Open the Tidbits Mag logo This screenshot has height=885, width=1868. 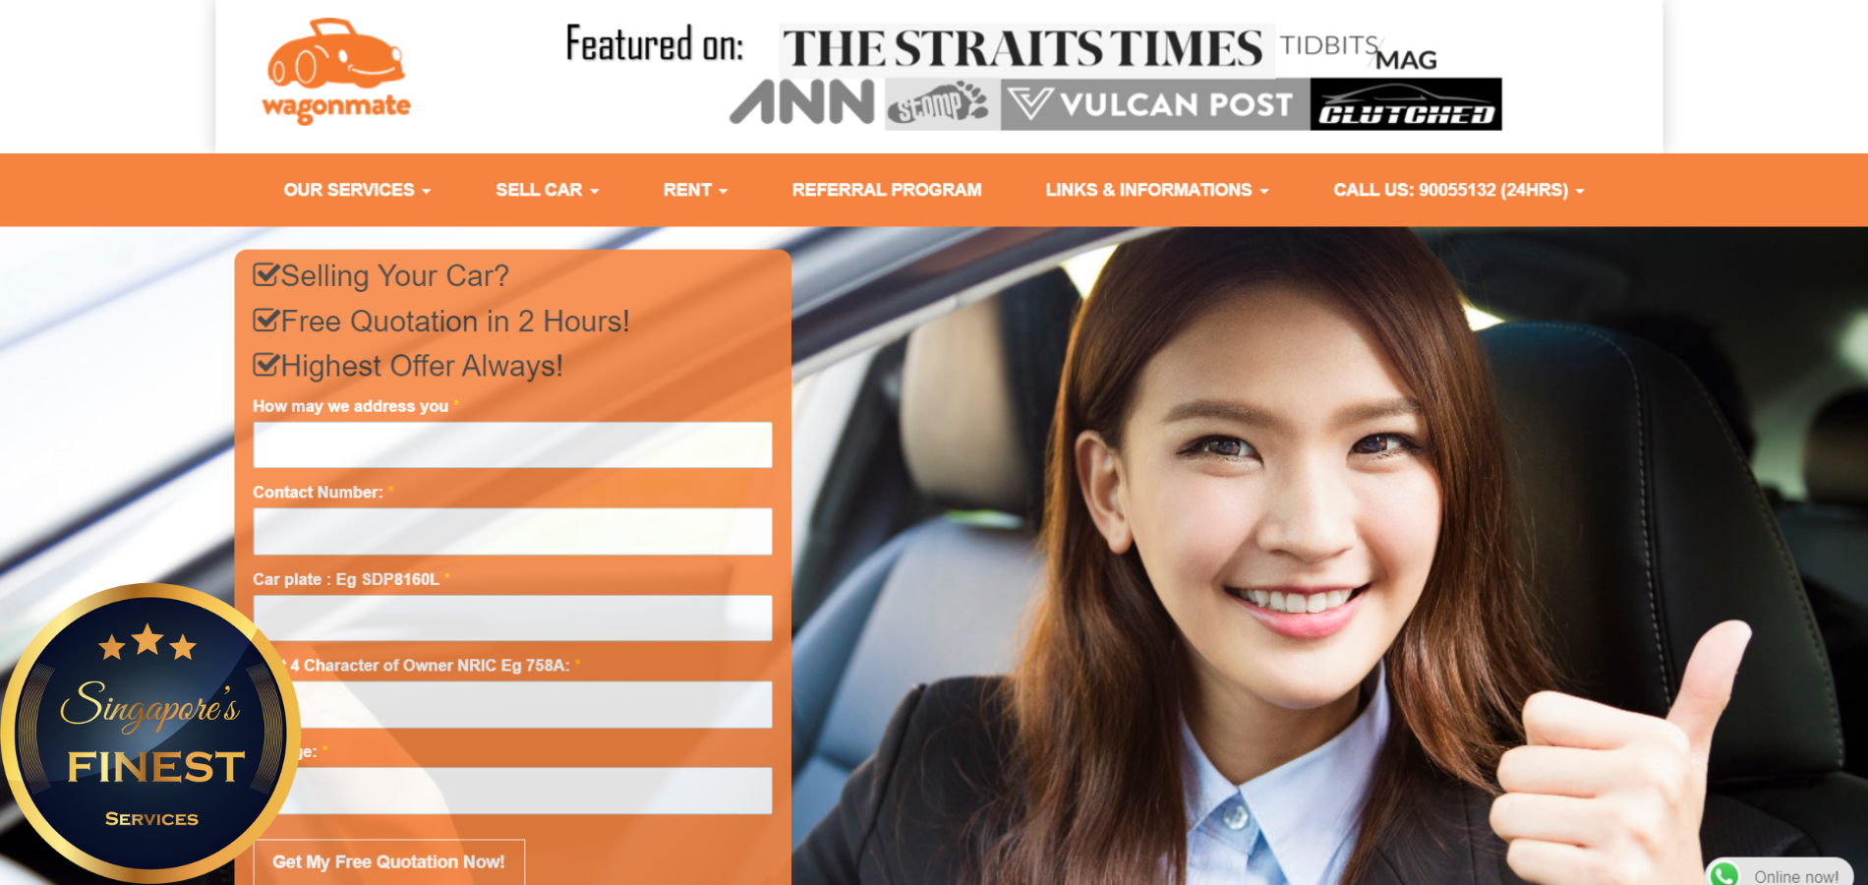click(1358, 51)
